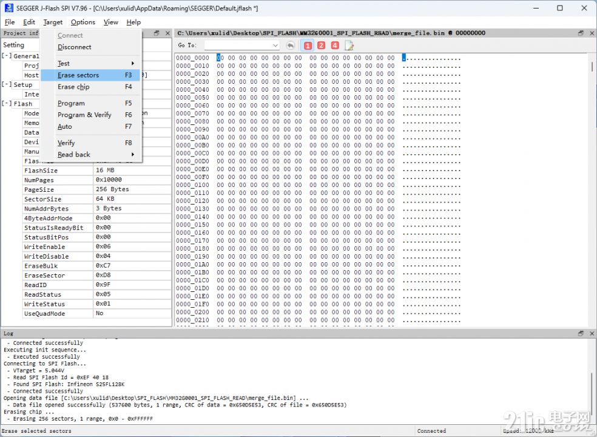Click the Program menu entry

point(90,103)
